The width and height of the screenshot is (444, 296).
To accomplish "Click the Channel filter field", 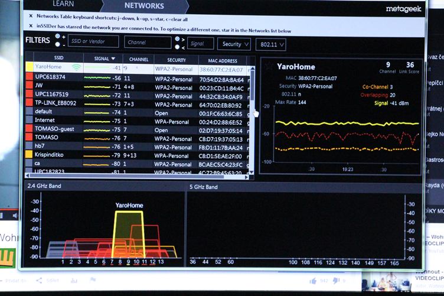I will [x=148, y=43].
